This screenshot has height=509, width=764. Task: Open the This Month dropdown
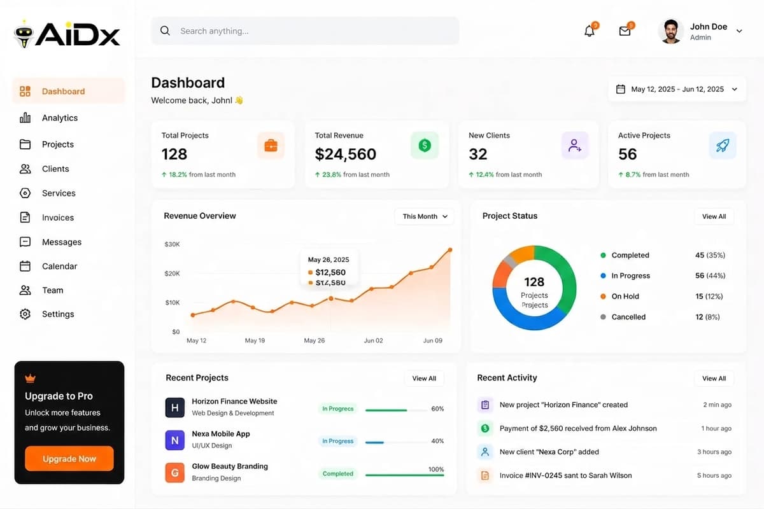pyautogui.click(x=425, y=216)
